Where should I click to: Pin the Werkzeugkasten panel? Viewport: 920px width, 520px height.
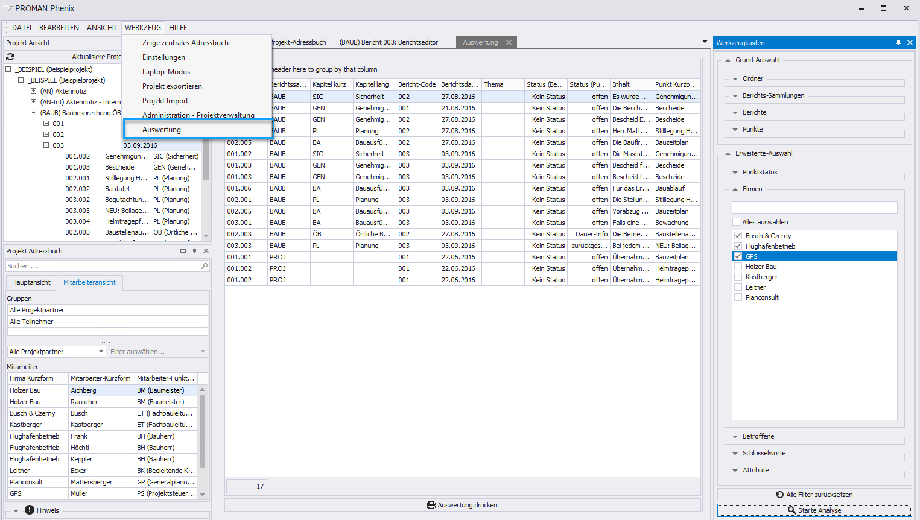point(899,43)
